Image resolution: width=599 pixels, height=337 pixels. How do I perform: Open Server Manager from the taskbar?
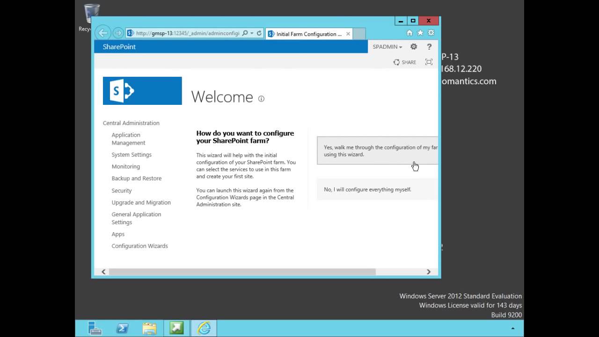pos(95,328)
